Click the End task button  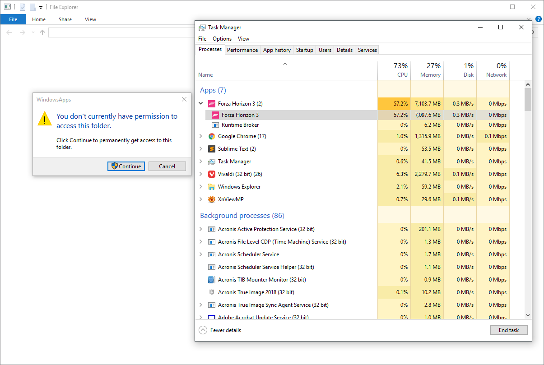pyautogui.click(x=509, y=330)
